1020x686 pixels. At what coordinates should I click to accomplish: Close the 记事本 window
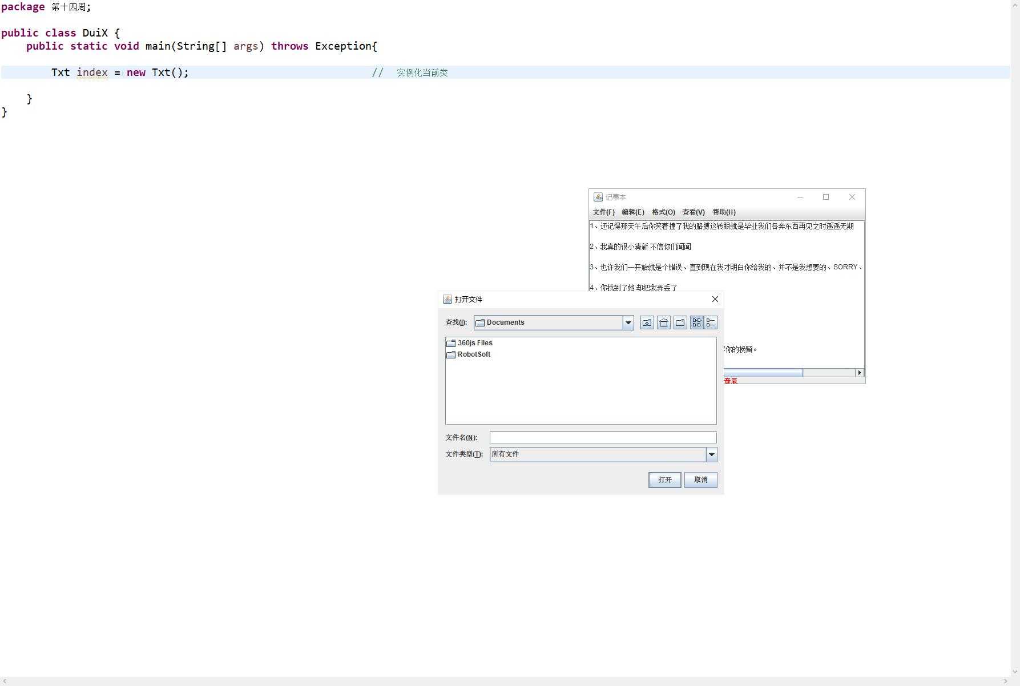coord(852,197)
